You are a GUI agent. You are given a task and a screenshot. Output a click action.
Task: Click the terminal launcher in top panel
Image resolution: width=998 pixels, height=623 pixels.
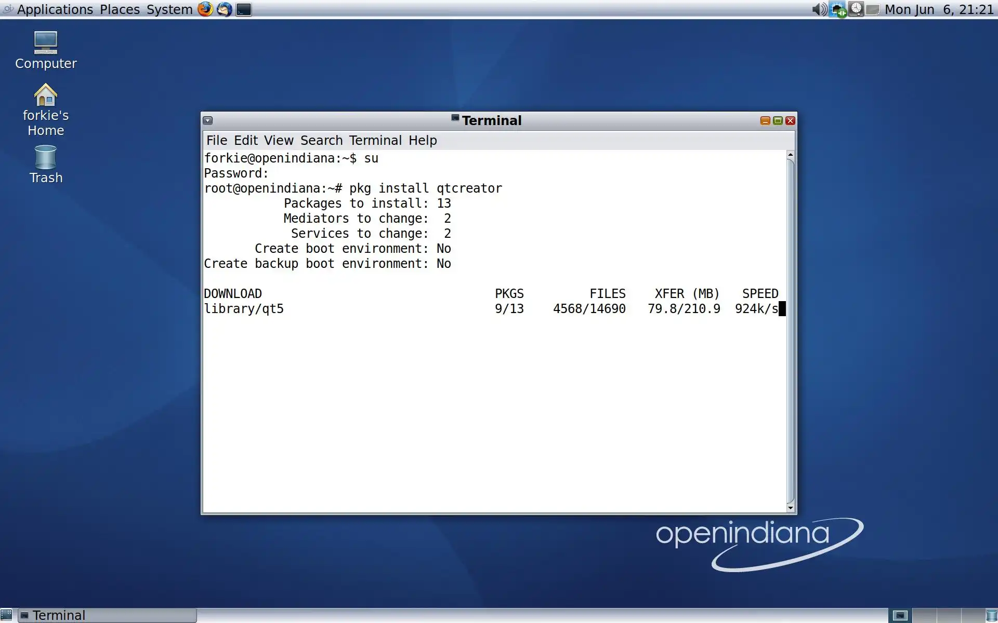coord(244,9)
